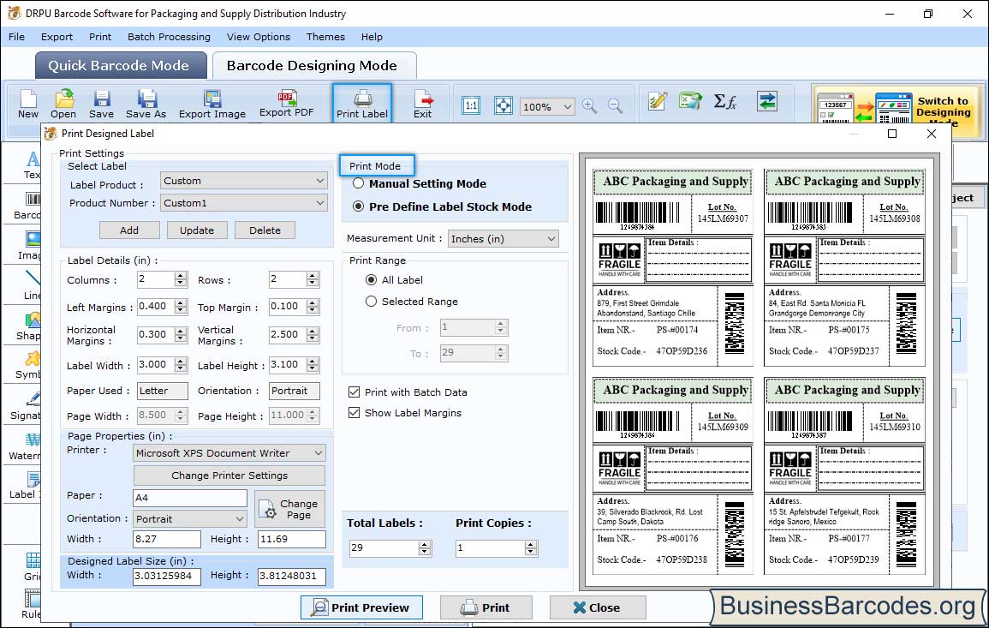Open the 100% zoom level dropdown
Image resolution: width=989 pixels, height=628 pixels.
[547, 106]
